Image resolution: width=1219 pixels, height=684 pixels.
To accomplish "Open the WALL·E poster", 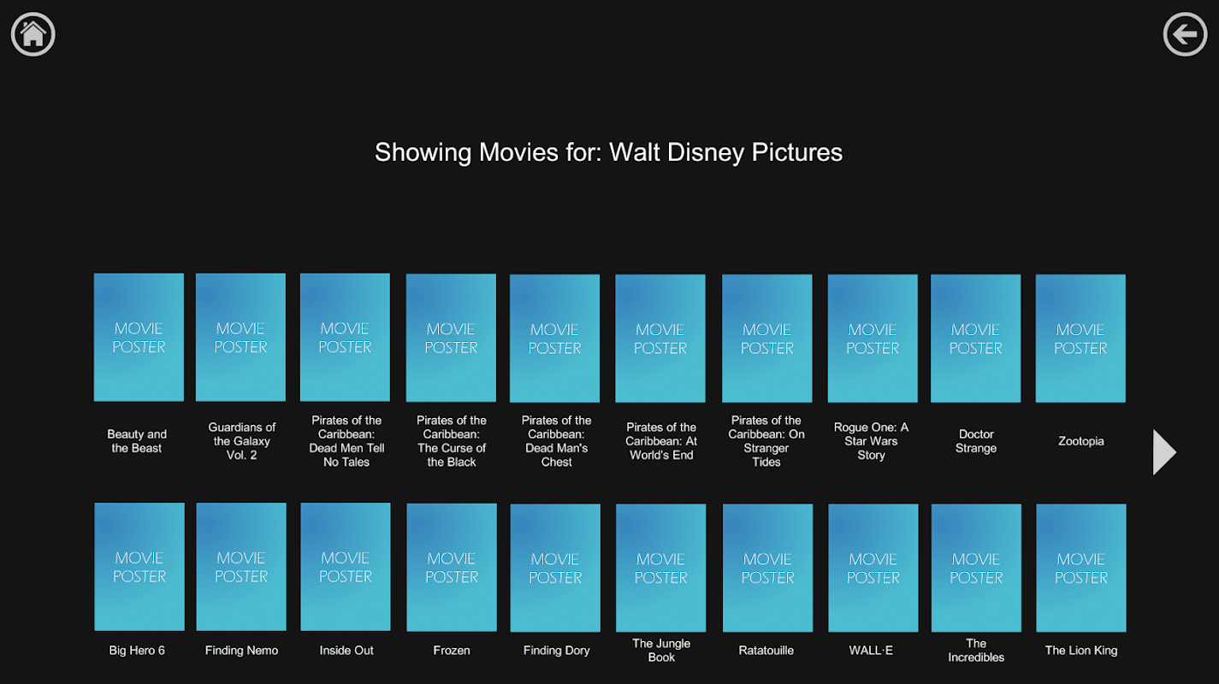I will (x=873, y=568).
